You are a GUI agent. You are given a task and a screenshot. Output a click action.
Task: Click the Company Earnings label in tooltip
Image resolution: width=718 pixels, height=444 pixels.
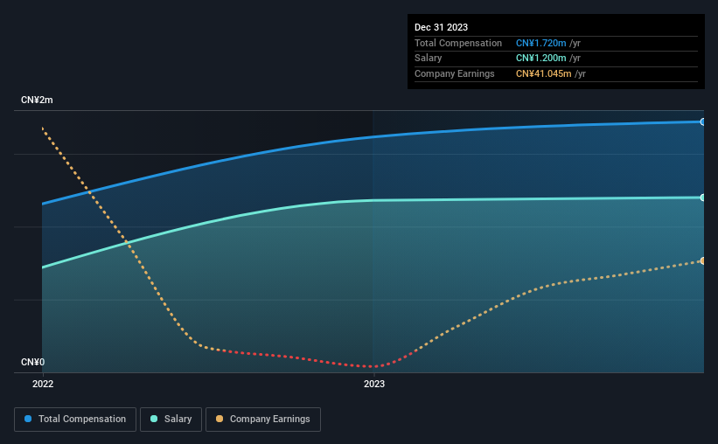pyautogui.click(x=454, y=73)
